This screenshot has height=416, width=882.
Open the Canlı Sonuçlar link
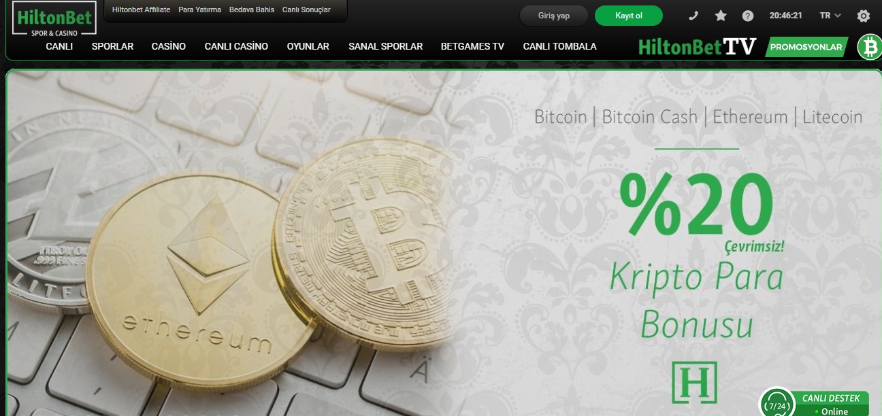tap(306, 10)
